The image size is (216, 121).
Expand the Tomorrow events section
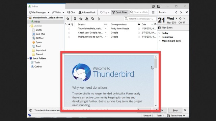coord(159,37)
